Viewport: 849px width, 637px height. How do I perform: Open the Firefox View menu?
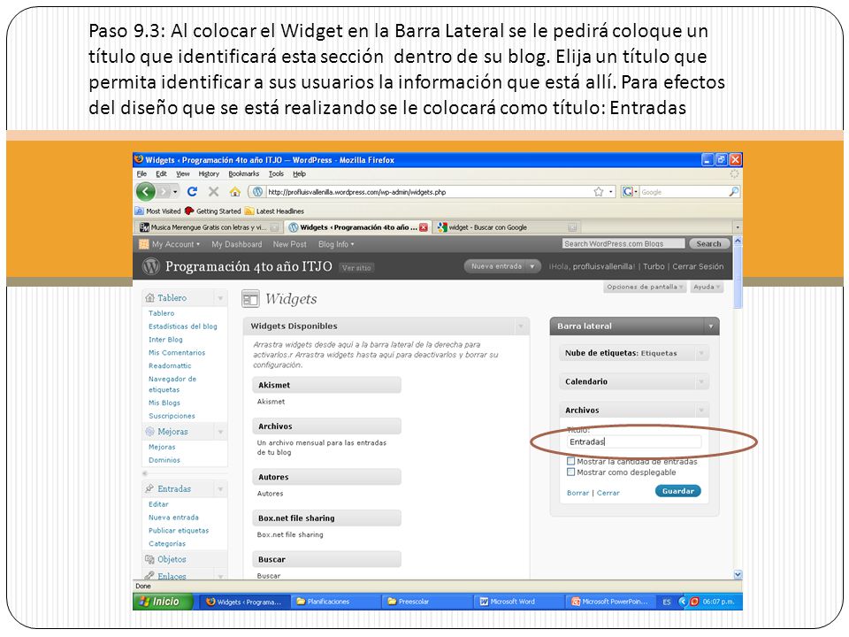click(x=183, y=174)
